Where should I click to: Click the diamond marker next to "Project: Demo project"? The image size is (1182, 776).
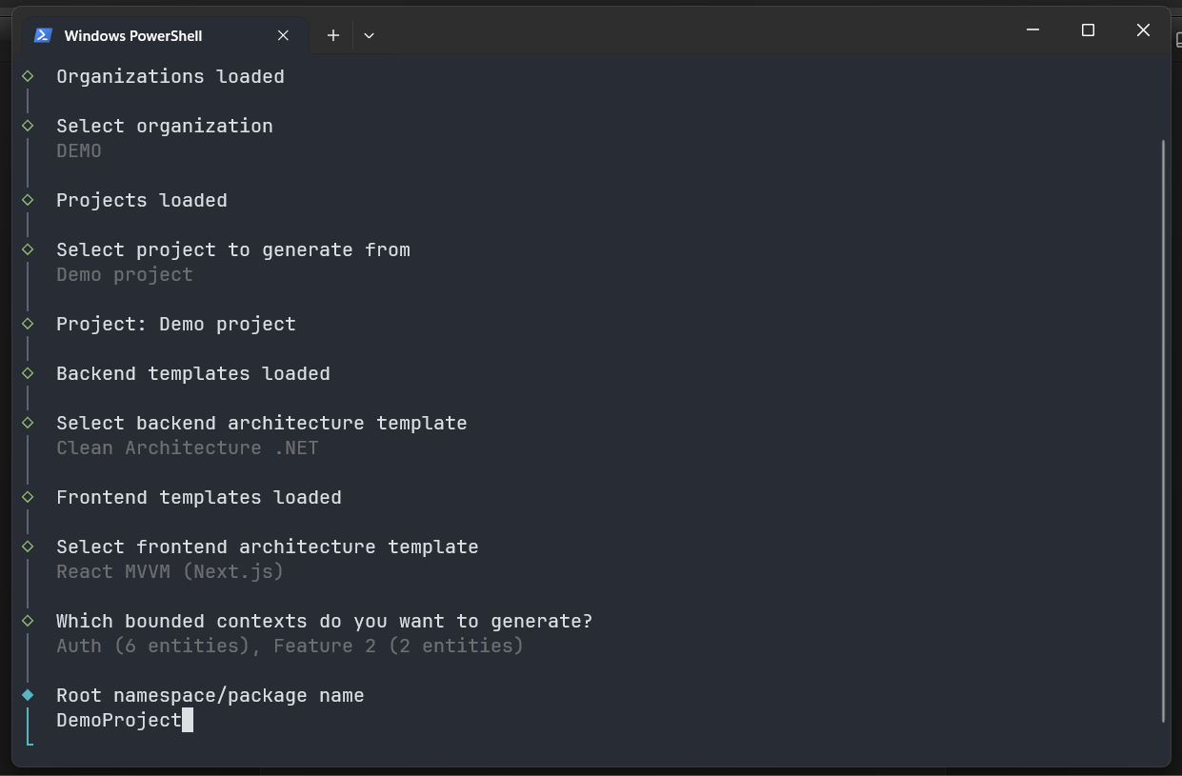[x=27, y=324]
